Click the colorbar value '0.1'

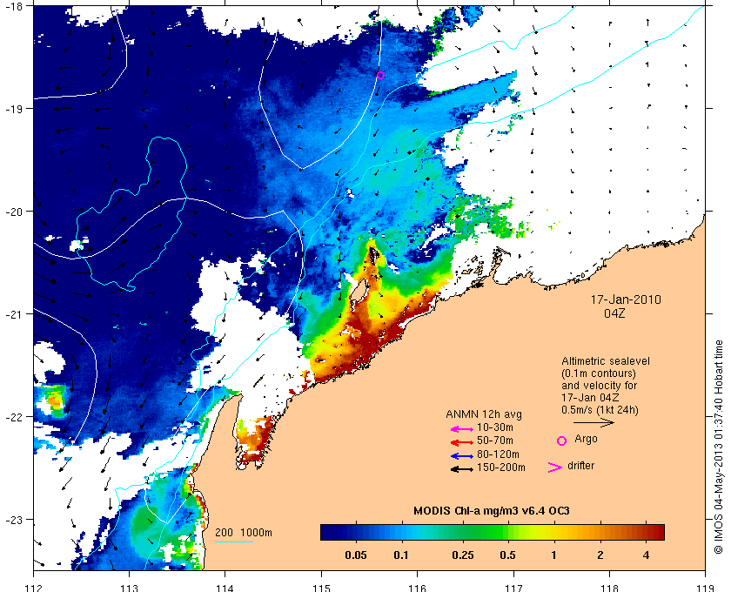[401, 555]
